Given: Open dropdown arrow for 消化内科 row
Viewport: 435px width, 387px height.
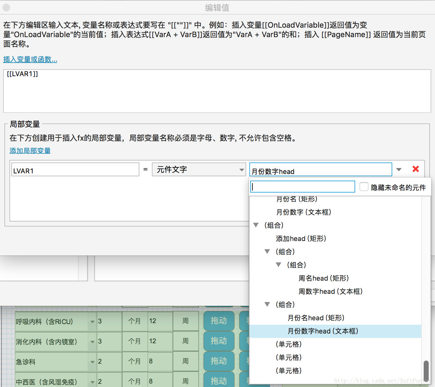Looking at the screenshot, I should click(92, 342).
